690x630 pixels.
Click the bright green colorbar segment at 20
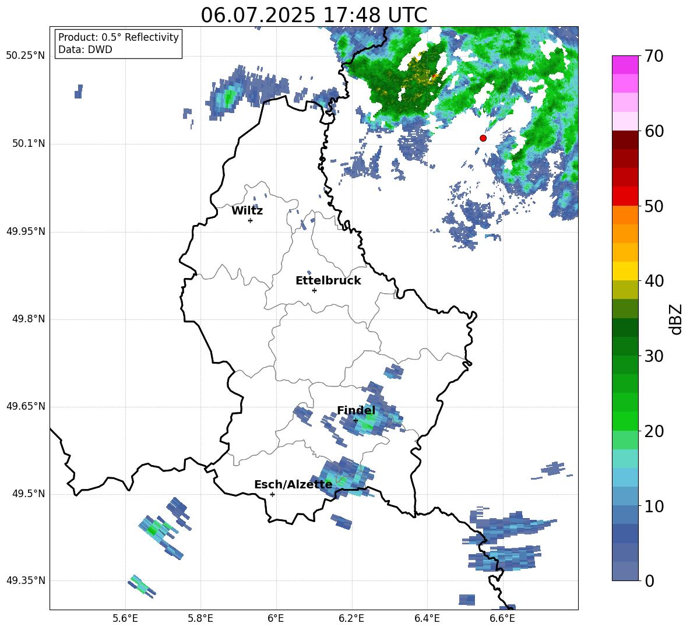625,421
